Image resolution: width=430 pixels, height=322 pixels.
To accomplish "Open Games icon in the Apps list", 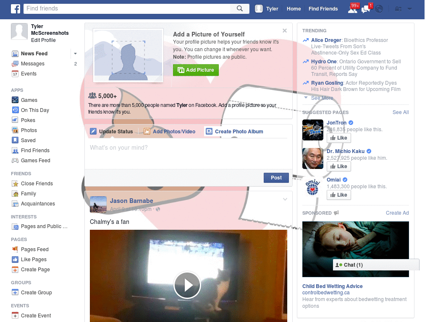I will [x=15, y=100].
